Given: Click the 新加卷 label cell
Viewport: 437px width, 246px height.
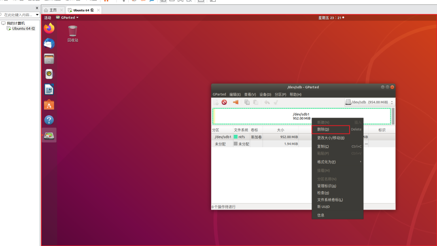Looking at the screenshot, I should (257, 137).
